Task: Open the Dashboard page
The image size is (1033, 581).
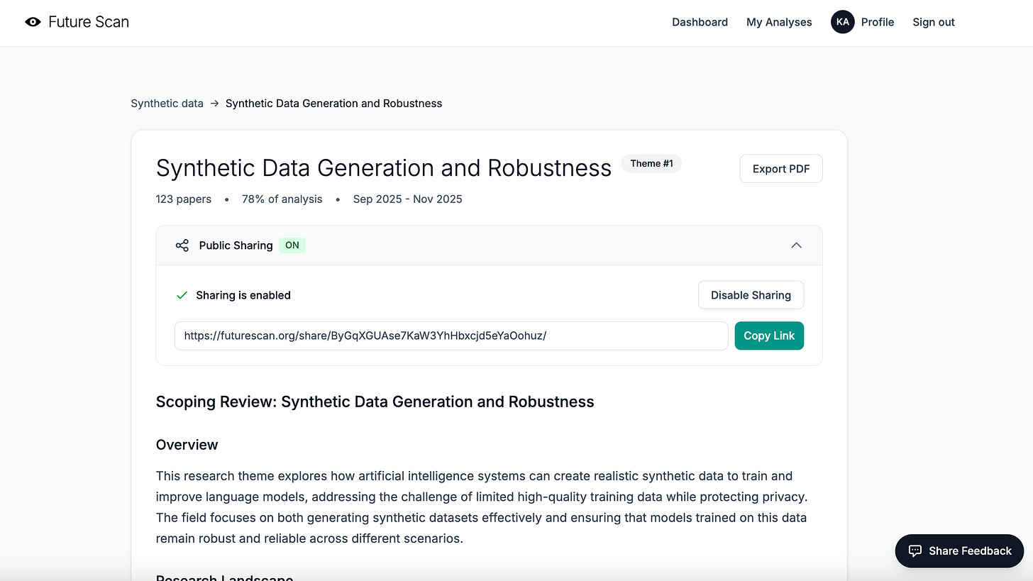Action: (700, 22)
